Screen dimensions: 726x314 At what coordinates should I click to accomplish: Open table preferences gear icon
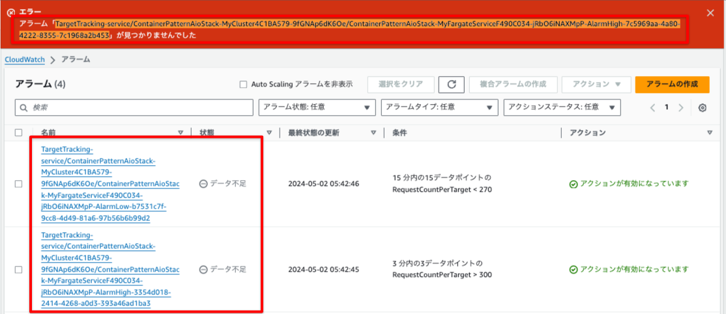click(703, 107)
